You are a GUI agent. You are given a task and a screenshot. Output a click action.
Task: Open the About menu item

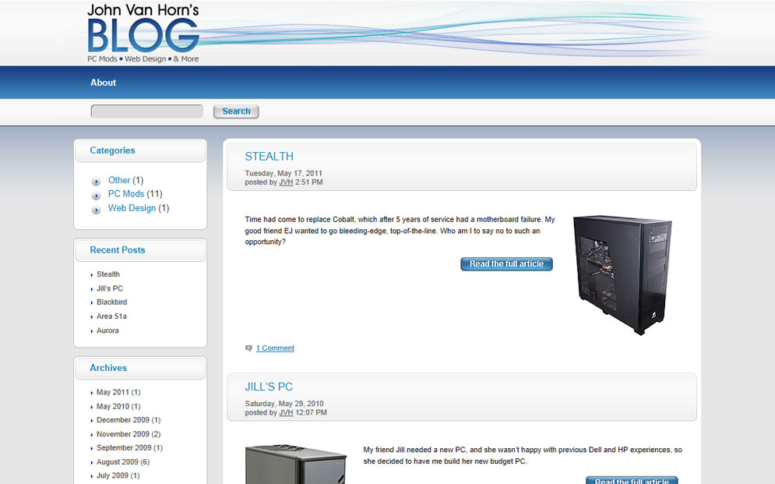tap(103, 83)
